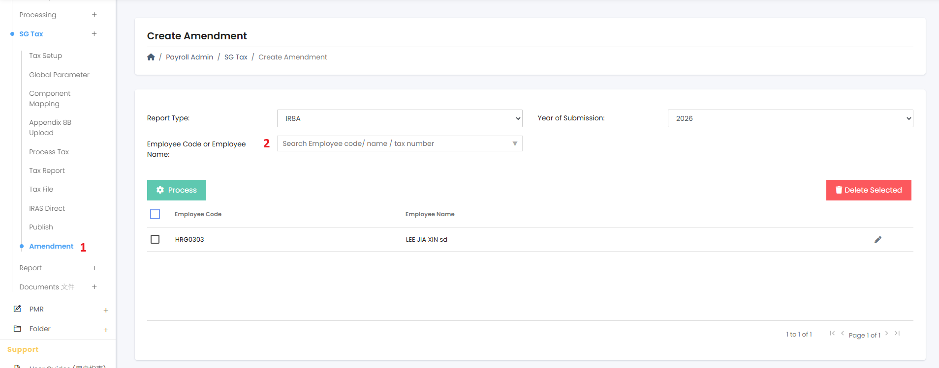Screen dimensions: 939x368
Task: Go to the first page arrow
Action: (x=832, y=334)
